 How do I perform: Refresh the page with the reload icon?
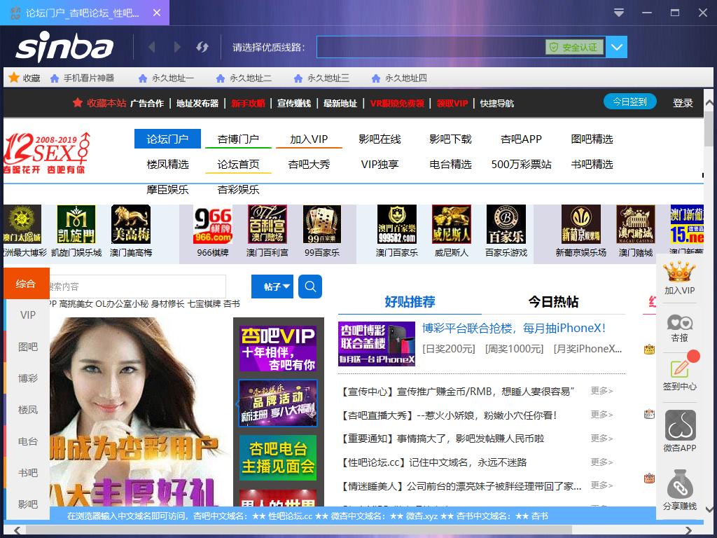202,47
